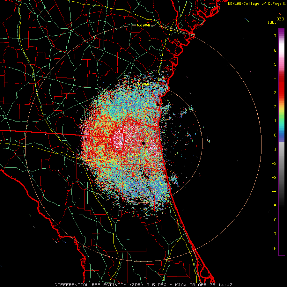Image resolution: width=287 pixels, height=287 pixels.
Task: Click the NEXLAB-College of DuPage credit text
Action: (254, 4)
